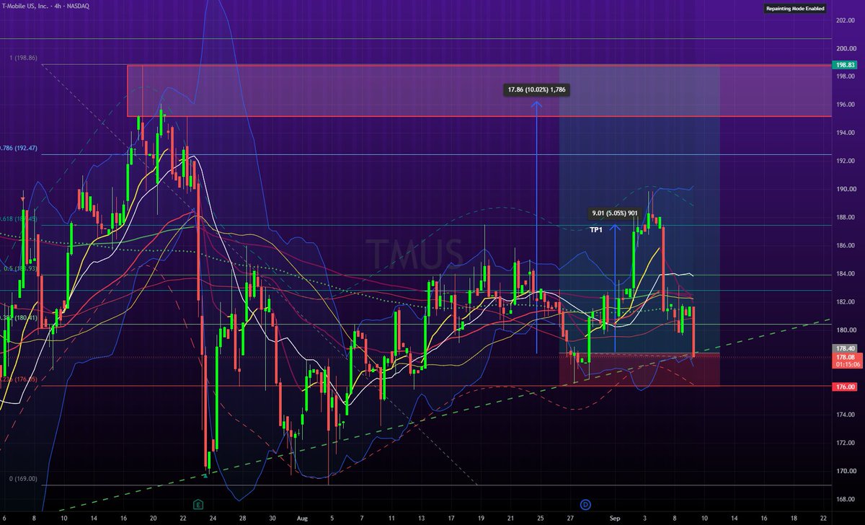Click the Fibonacci label 0.786 (192.47)
This screenshot has width=865, height=525.
[19, 148]
